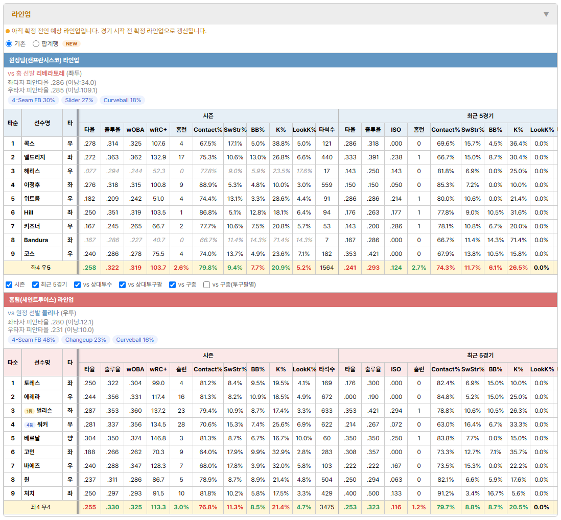Viewport: 561px width, 520px height.
Task: Select player 에레라 in the lineup
Action: tap(32, 397)
